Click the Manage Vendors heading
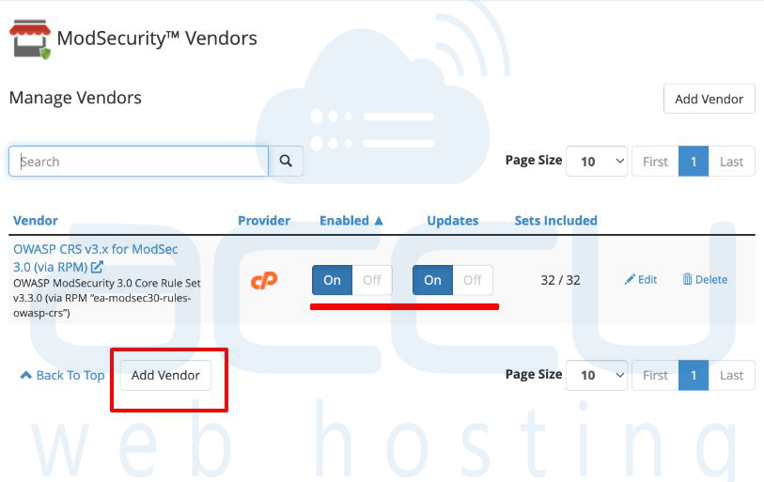764x482 pixels. coord(75,98)
